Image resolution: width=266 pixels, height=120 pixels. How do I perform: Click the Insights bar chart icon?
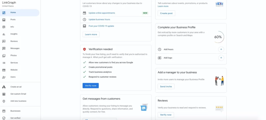pos(4,34)
